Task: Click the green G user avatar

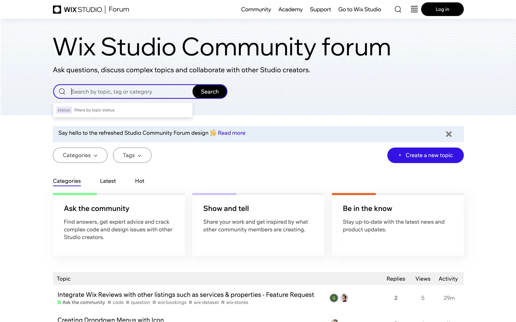Action: [x=334, y=298]
